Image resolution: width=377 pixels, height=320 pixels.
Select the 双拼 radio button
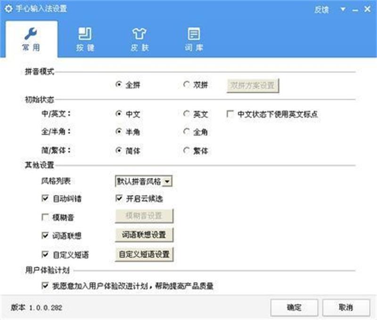pos(186,84)
